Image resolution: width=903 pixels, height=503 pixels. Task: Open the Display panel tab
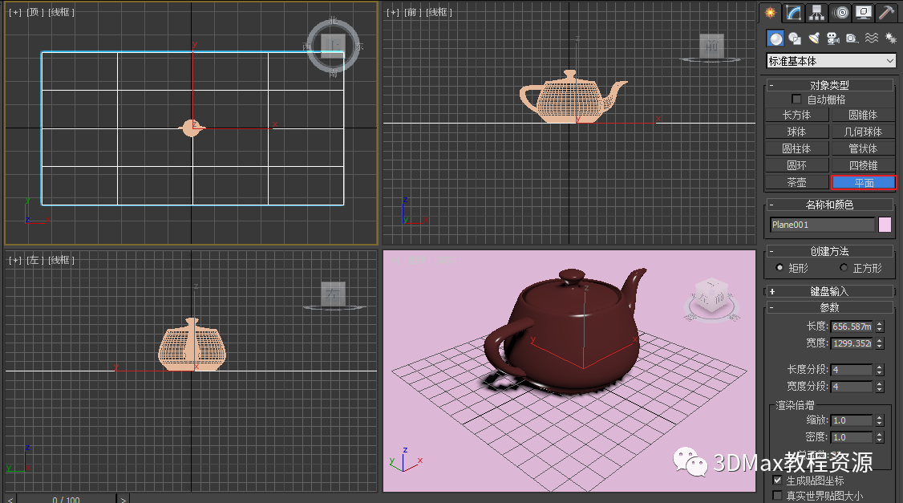tap(863, 12)
